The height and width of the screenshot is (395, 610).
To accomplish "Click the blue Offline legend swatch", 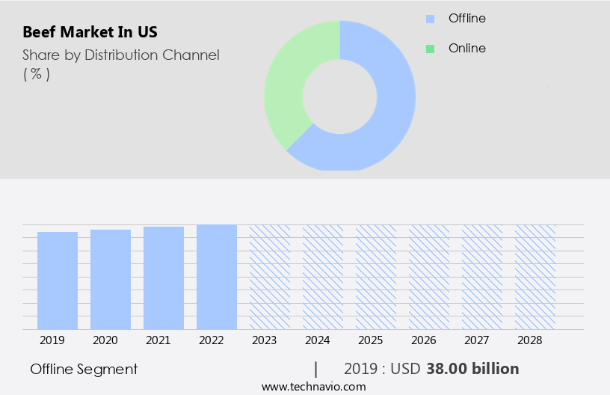I will click(430, 19).
